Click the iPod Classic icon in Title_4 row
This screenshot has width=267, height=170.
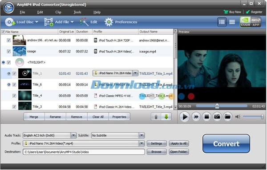(96, 96)
